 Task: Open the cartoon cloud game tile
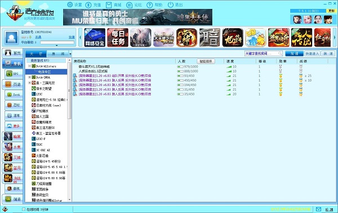point(256,38)
